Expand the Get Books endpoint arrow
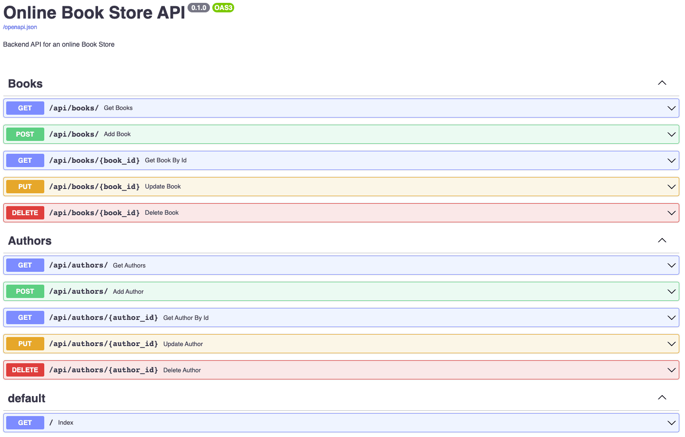 click(x=672, y=108)
